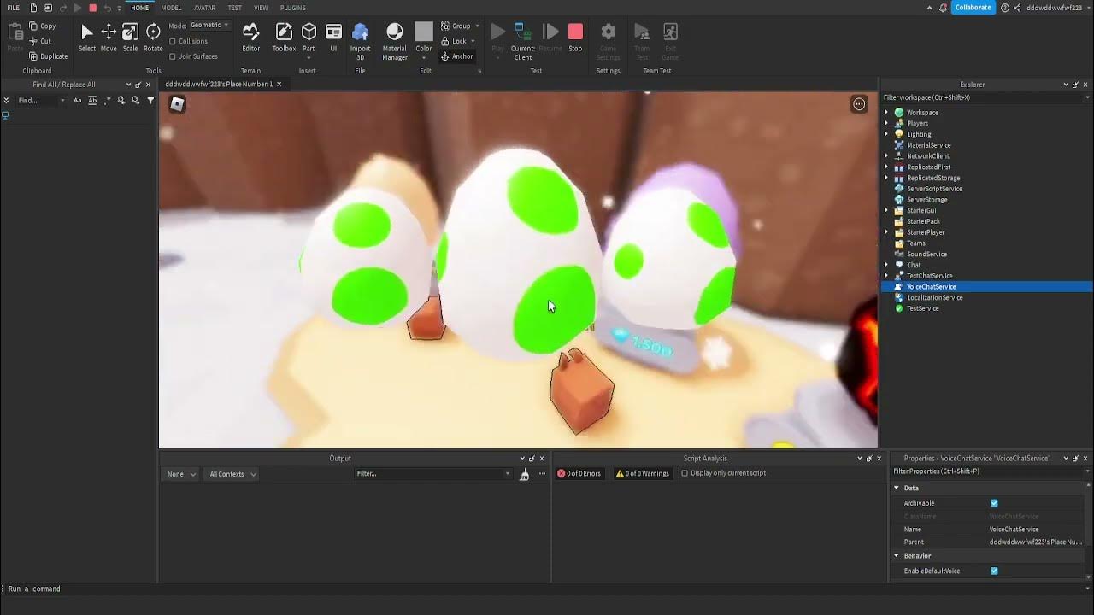
Task: Open Find filter funnel icon
Action: click(x=150, y=101)
